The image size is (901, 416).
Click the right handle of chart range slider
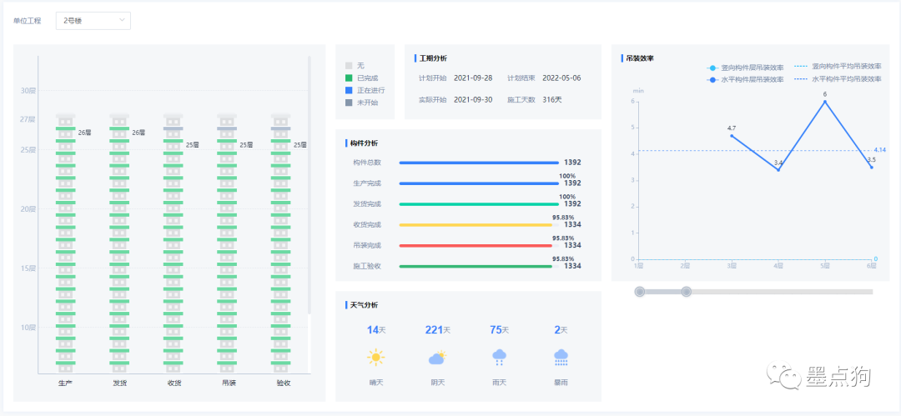coord(687,291)
